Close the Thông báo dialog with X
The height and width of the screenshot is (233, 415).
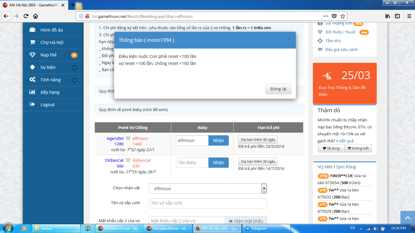click(x=289, y=39)
